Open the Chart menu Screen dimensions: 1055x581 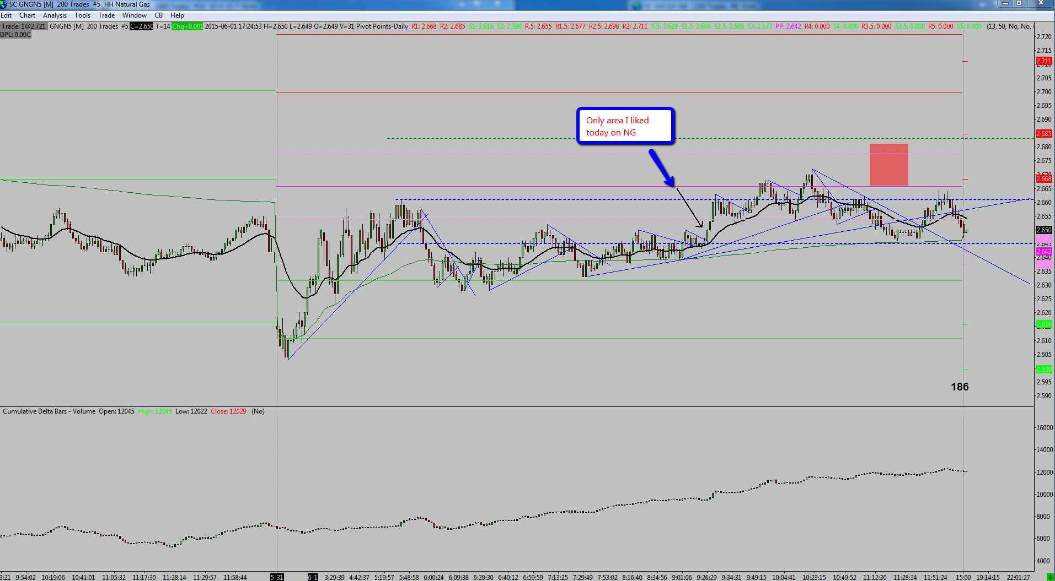click(x=27, y=15)
